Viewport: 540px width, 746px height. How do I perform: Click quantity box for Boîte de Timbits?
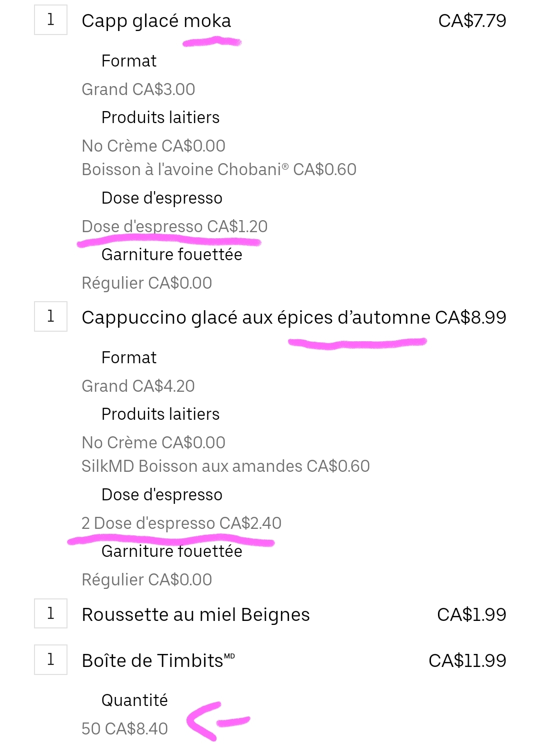click(50, 659)
